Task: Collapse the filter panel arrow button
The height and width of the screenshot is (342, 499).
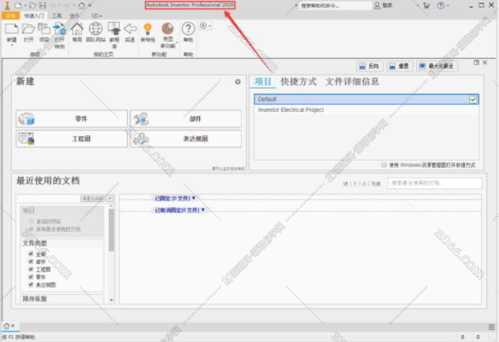Action: coord(109,199)
